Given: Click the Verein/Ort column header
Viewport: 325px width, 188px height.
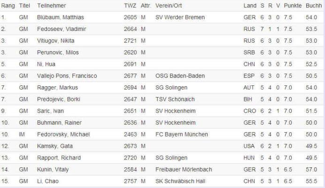Looking at the screenshot, I should point(170,6).
